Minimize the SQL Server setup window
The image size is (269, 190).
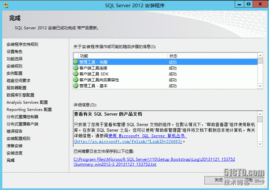coord(239,4)
